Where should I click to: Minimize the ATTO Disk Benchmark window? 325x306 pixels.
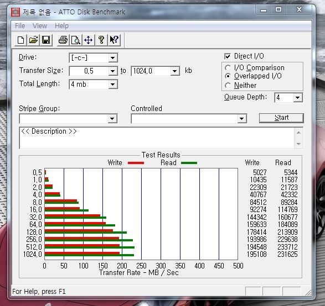coord(263,10)
